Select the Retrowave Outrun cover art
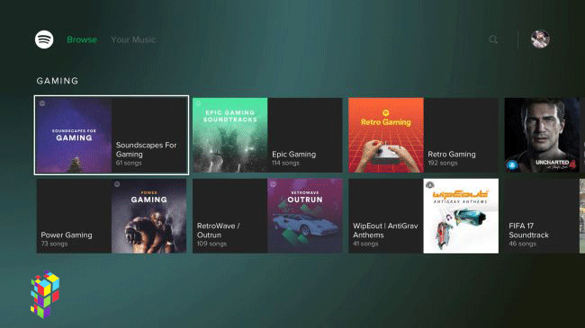The image size is (585, 328). [305, 217]
